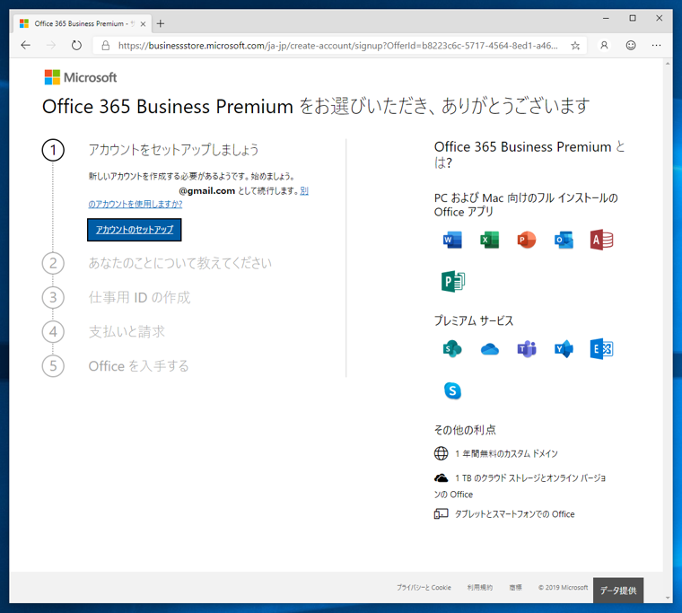The width and height of the screenshot is (682, 613).
Task: Click the Excel app icon
Action: coord(490,240)
